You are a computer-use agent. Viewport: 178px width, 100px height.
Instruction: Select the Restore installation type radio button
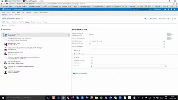90,41
